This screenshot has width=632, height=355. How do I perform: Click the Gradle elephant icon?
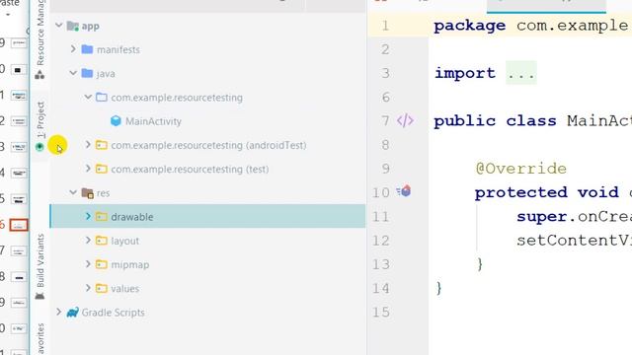tap(72, 313)
